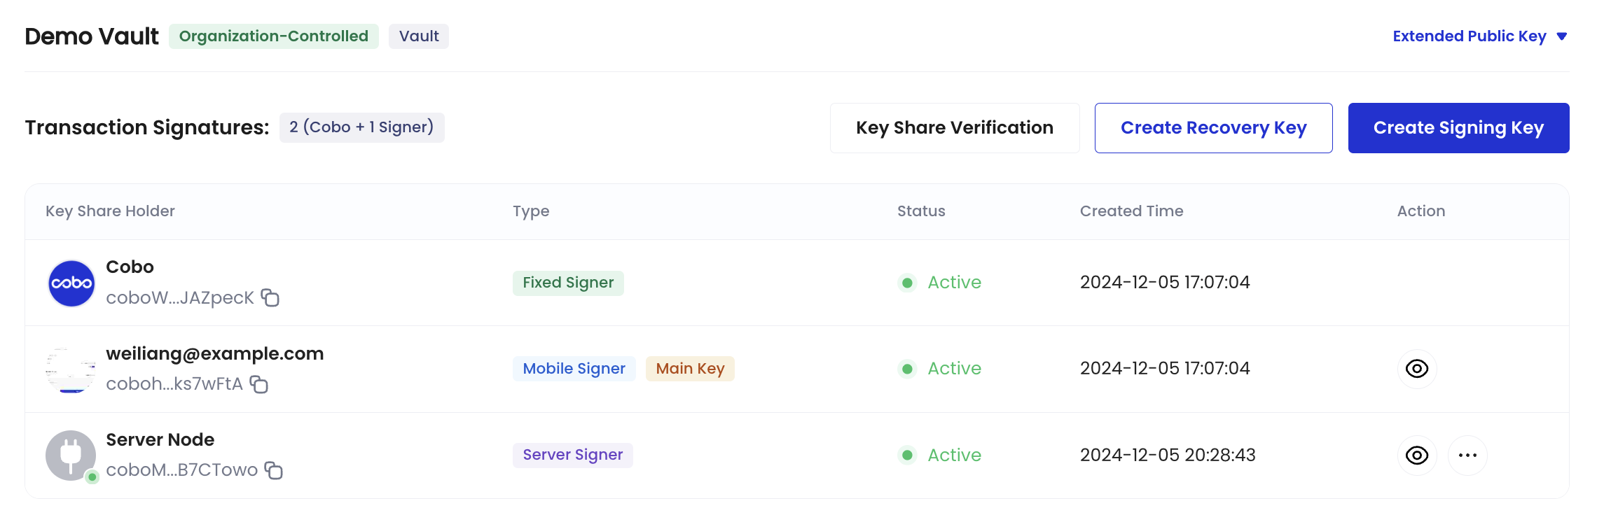Click the weiliang@example.com avatar image

coord(71,369)
